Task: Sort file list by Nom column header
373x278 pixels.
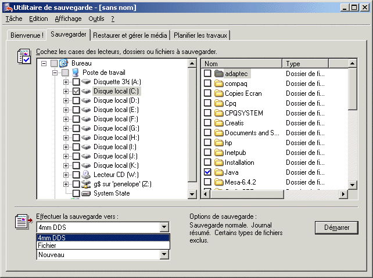Action: tap(241, 64)
